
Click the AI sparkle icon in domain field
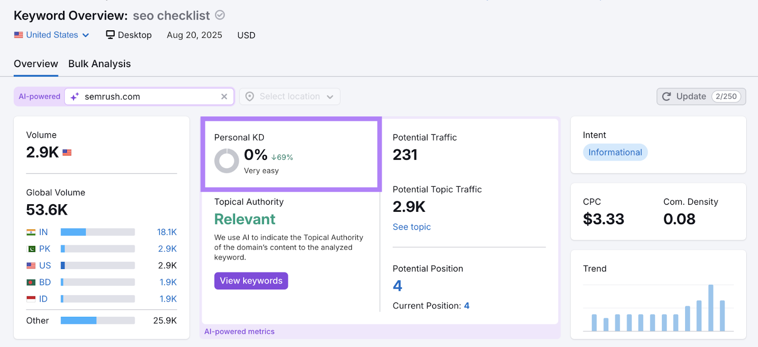[x=75, y=96]
